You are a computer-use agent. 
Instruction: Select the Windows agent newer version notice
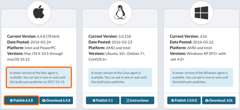(201, 77)
